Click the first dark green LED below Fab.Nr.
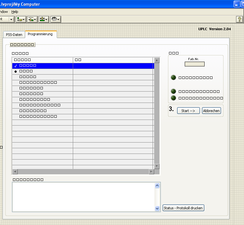This screenshot has height=225, width=244. (x=173, y=77)
